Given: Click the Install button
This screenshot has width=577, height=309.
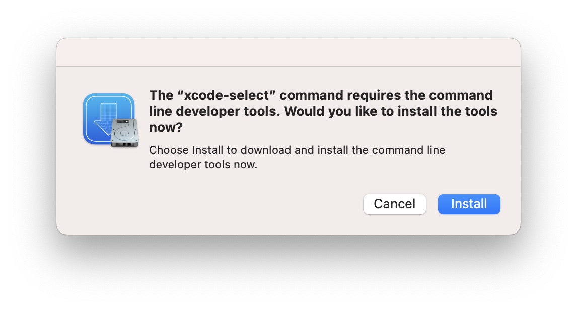Looking at the screenshot, I should coord(469,204).
